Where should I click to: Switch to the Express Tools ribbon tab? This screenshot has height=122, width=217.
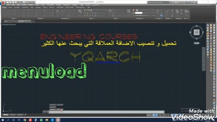[x=70, y=7]
